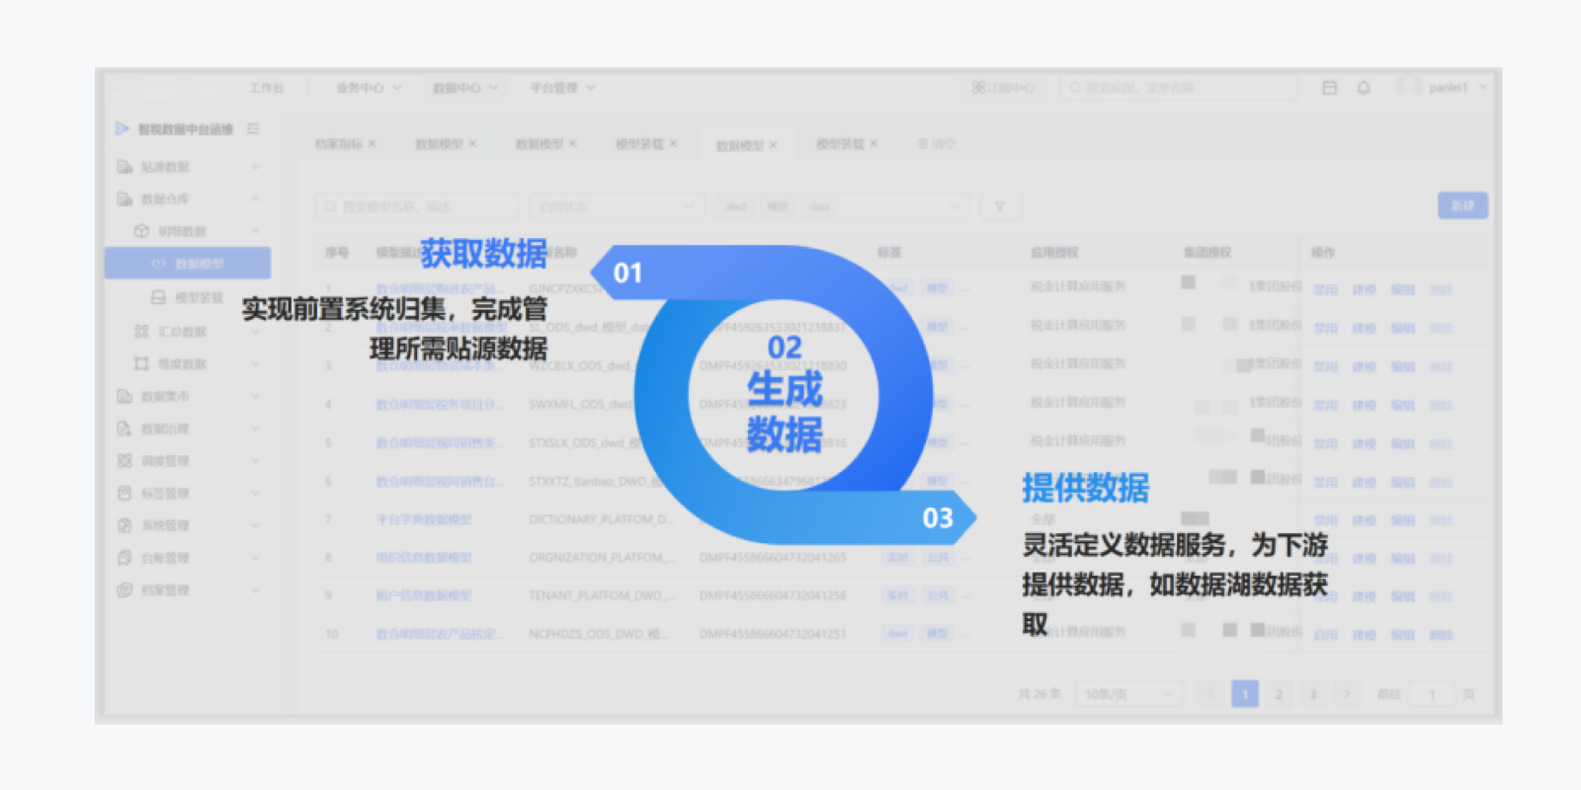Open 调度管理 in the sidebar

tap(165, 461)
